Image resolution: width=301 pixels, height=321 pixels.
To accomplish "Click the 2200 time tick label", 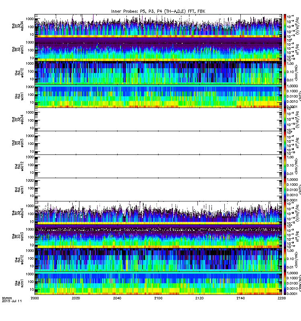I will pos(282,298).
